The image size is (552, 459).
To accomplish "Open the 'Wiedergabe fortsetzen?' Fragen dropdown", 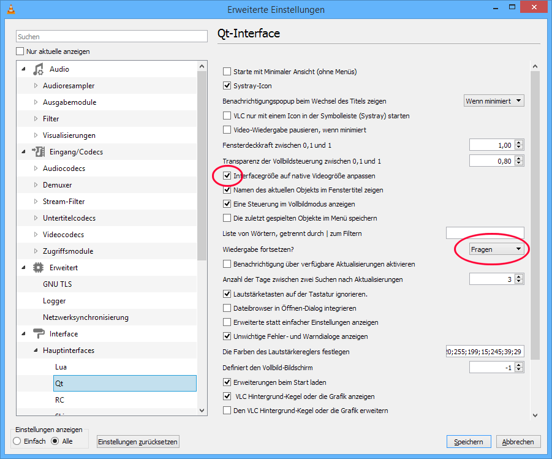I will (496, 249).
